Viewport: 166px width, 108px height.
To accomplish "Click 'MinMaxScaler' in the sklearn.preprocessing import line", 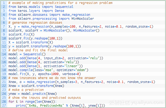I will coord(82,19).
